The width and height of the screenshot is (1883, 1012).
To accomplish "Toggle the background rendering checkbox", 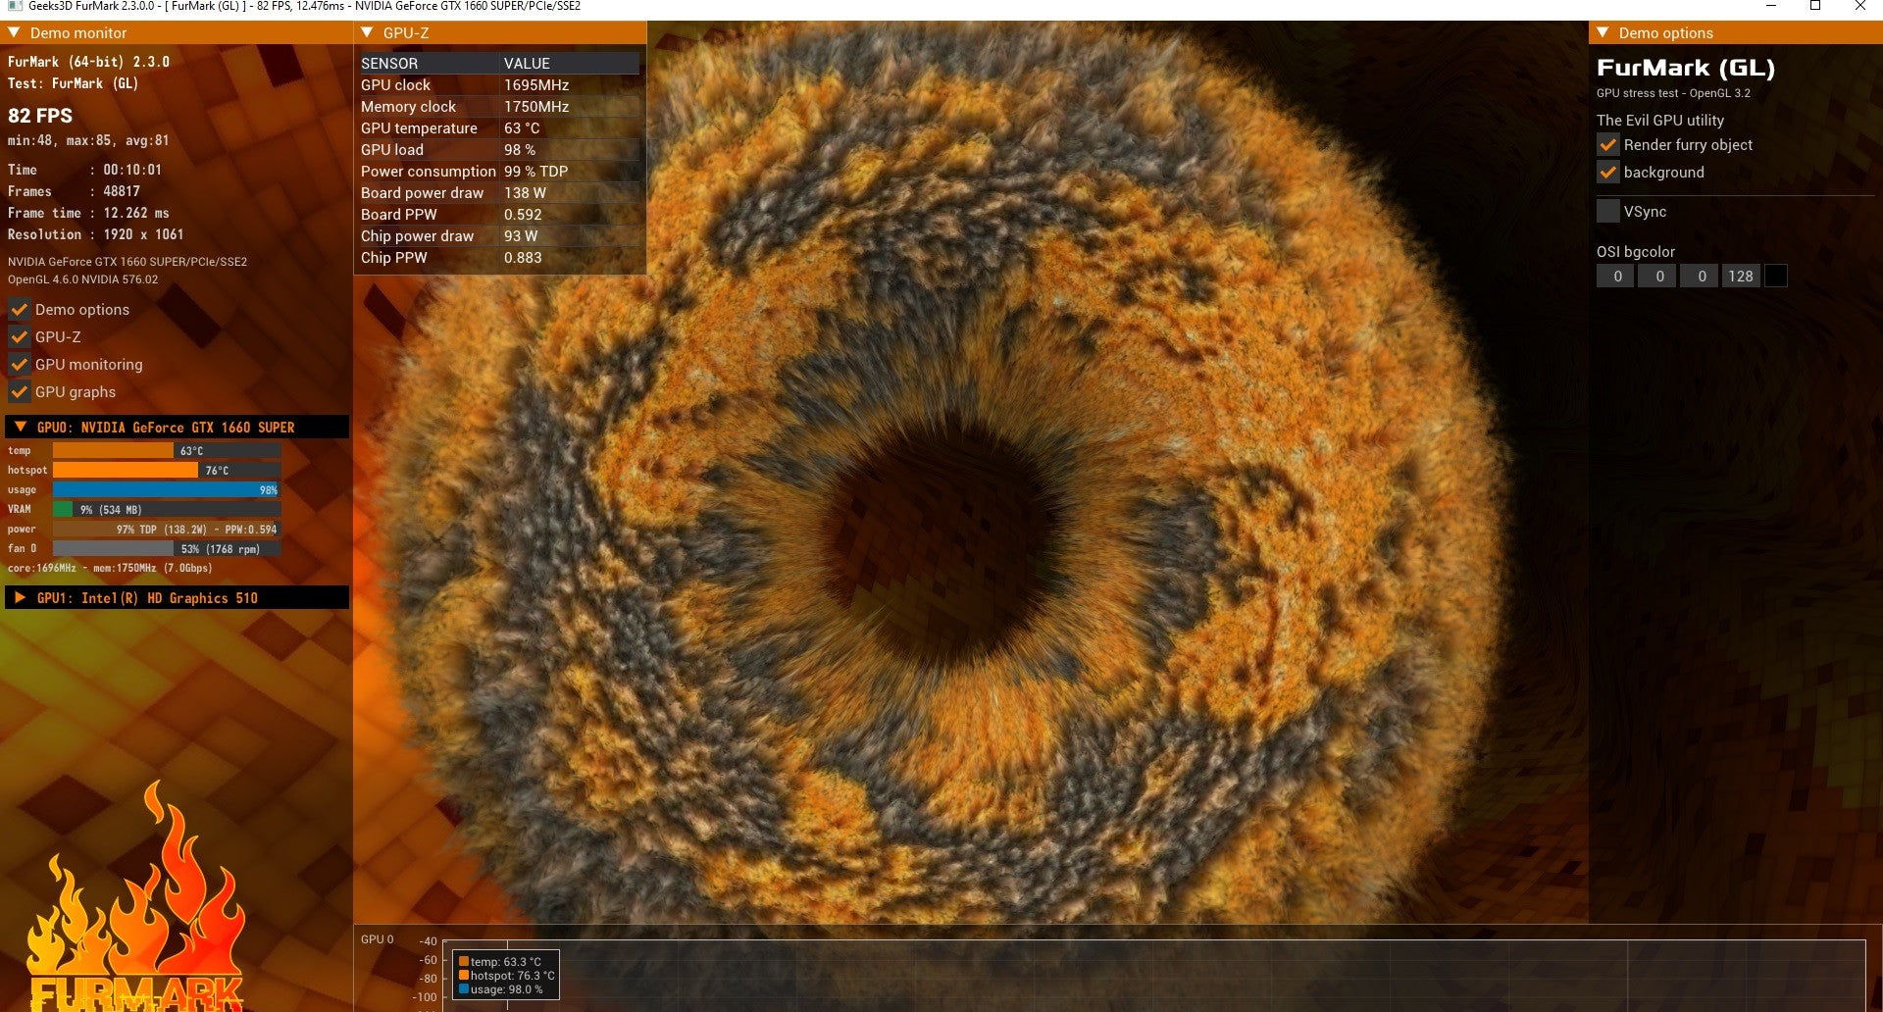I will (x=1607, y=173).
